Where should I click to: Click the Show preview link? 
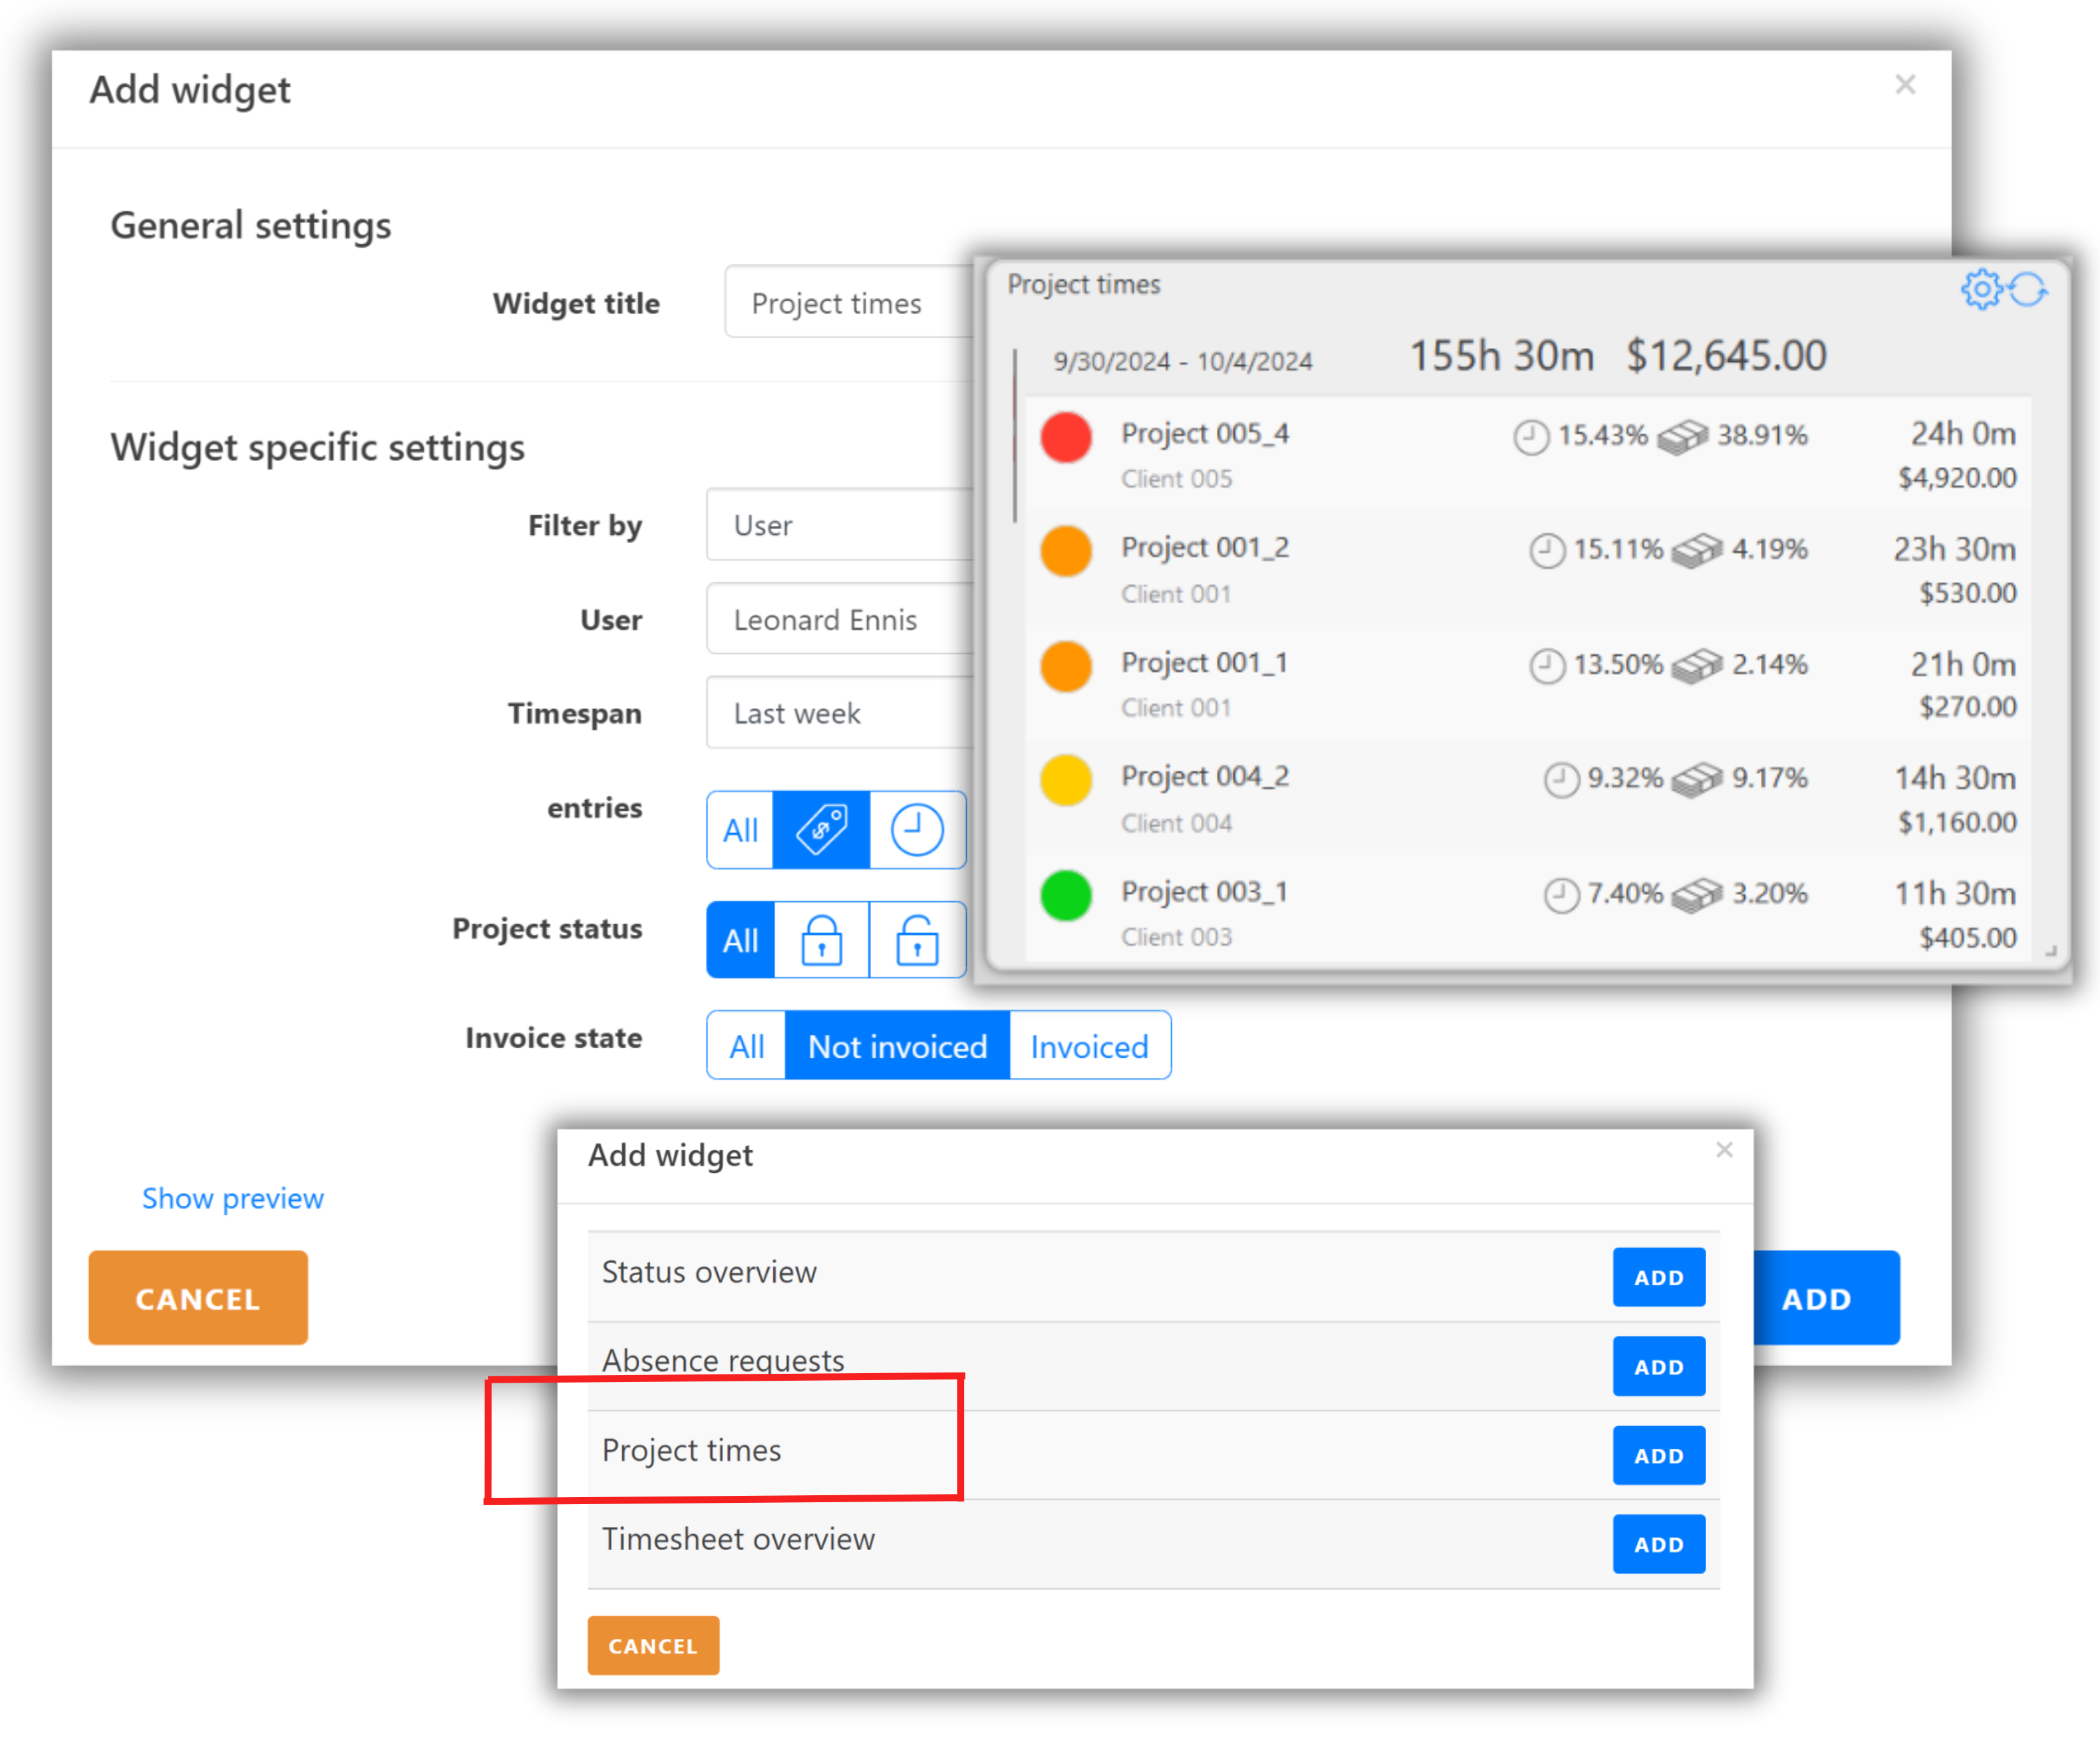(x=232, y=1198)
